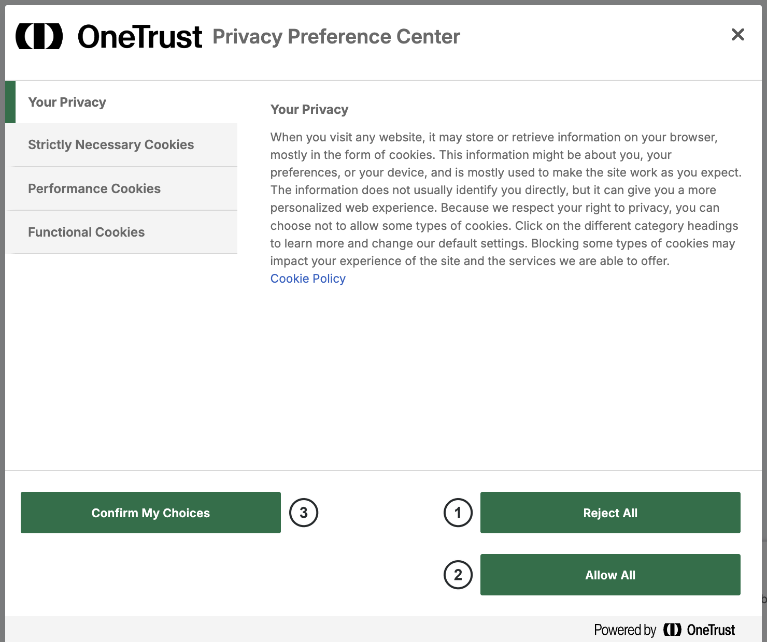Screen dimensions: 767x642
Task: Click the OneTrust wordmark in the header
Action: (x=139, y=37)
